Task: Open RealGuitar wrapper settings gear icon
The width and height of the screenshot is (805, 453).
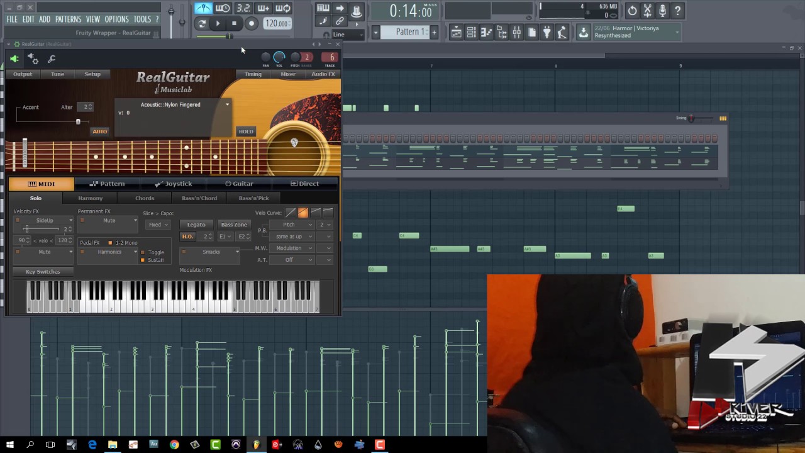Action: [33, 59]
